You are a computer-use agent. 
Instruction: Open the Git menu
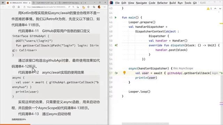click(195, 3)
